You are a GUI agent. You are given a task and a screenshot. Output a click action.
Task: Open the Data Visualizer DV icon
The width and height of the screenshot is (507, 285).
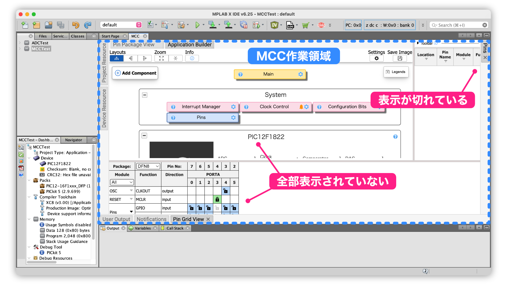pyautogui.click(x=274, y=25)
